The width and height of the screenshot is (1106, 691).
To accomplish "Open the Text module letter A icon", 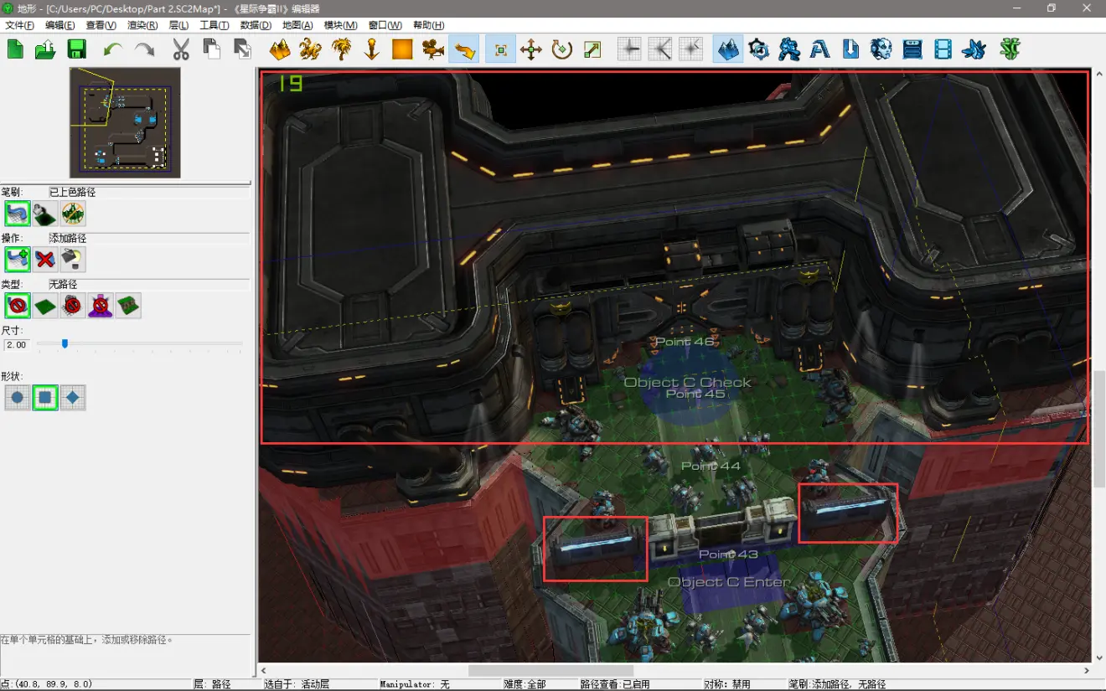I will tap(820, 49).
